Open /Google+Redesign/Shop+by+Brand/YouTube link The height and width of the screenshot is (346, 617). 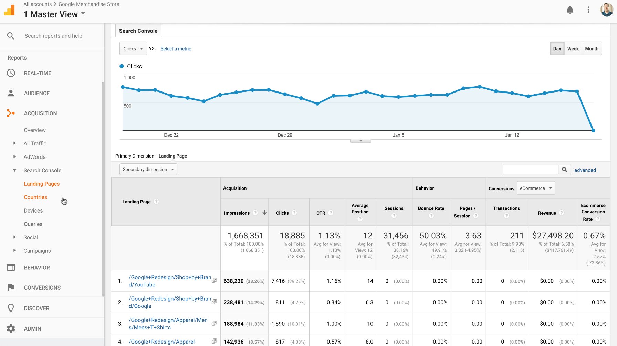pos(170,281)
